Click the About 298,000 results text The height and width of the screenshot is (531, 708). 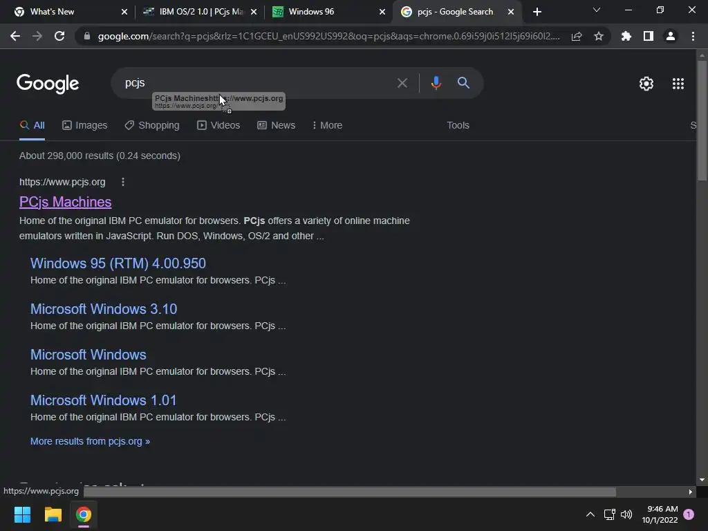click(100, 156)
